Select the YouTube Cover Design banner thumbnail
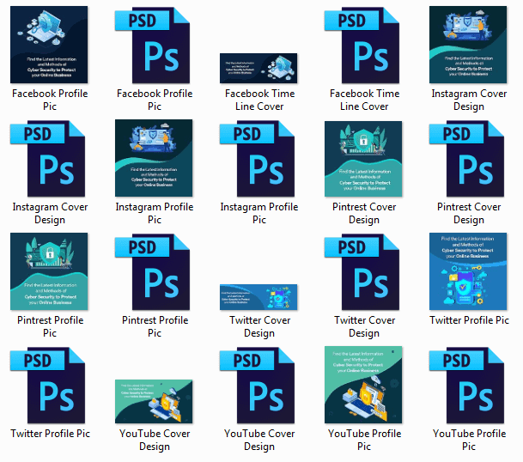523x462 pixels. tap(154, 401)
